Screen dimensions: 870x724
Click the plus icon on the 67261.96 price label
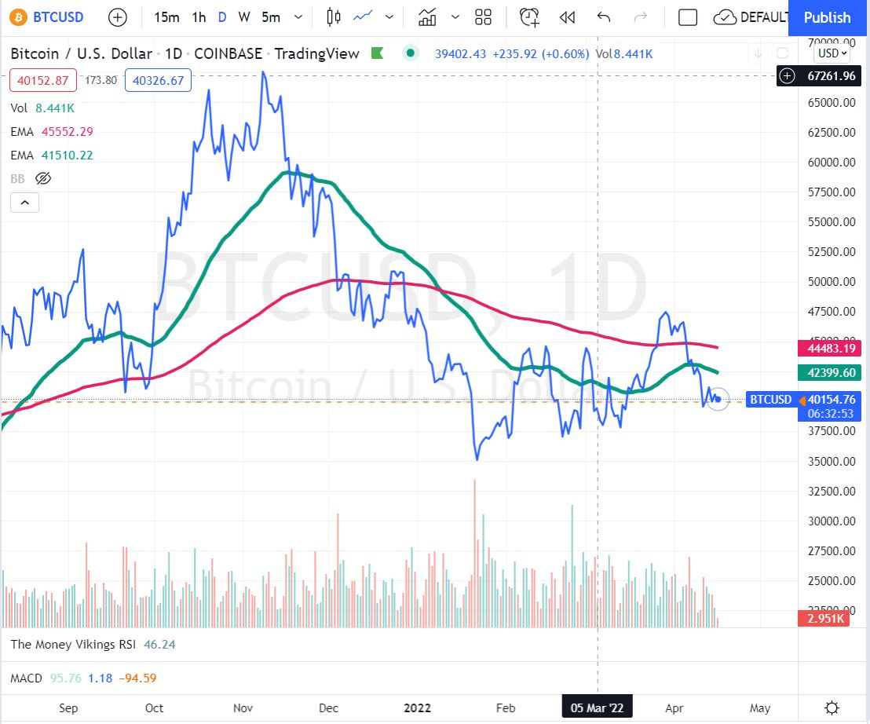[788, 76]
